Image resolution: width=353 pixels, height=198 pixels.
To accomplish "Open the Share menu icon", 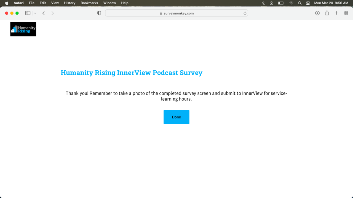I will (x=327, y=13).
